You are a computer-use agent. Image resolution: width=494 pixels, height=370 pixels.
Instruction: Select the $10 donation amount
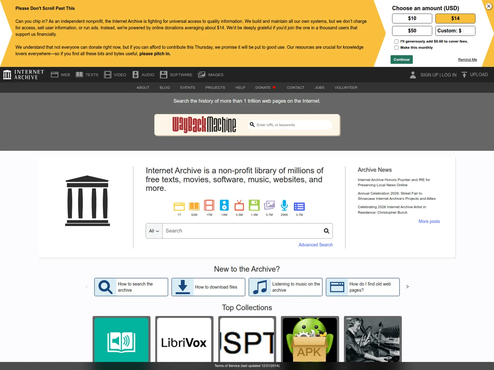412,18
